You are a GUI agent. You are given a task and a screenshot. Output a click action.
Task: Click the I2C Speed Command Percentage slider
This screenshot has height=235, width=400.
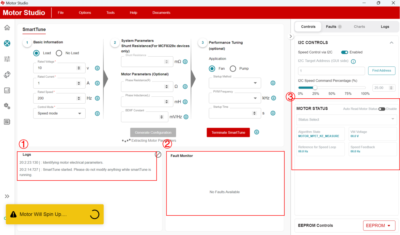332,87
